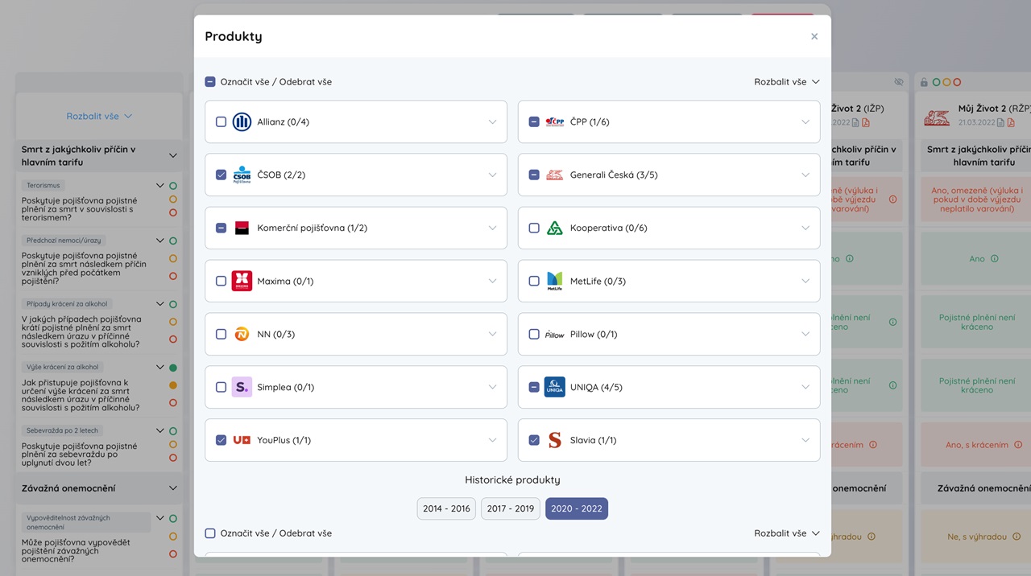Expand the UNIQA chevron
The image size is (1031, 576).
(805, 387)
